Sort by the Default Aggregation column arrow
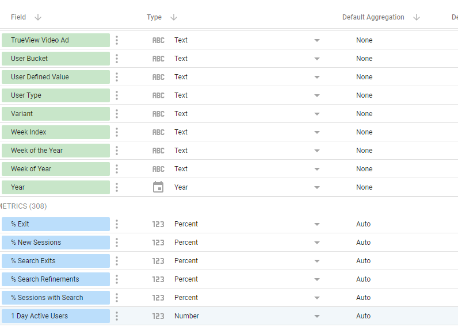Screen dimensions: 458x327 tap(417, 17)
